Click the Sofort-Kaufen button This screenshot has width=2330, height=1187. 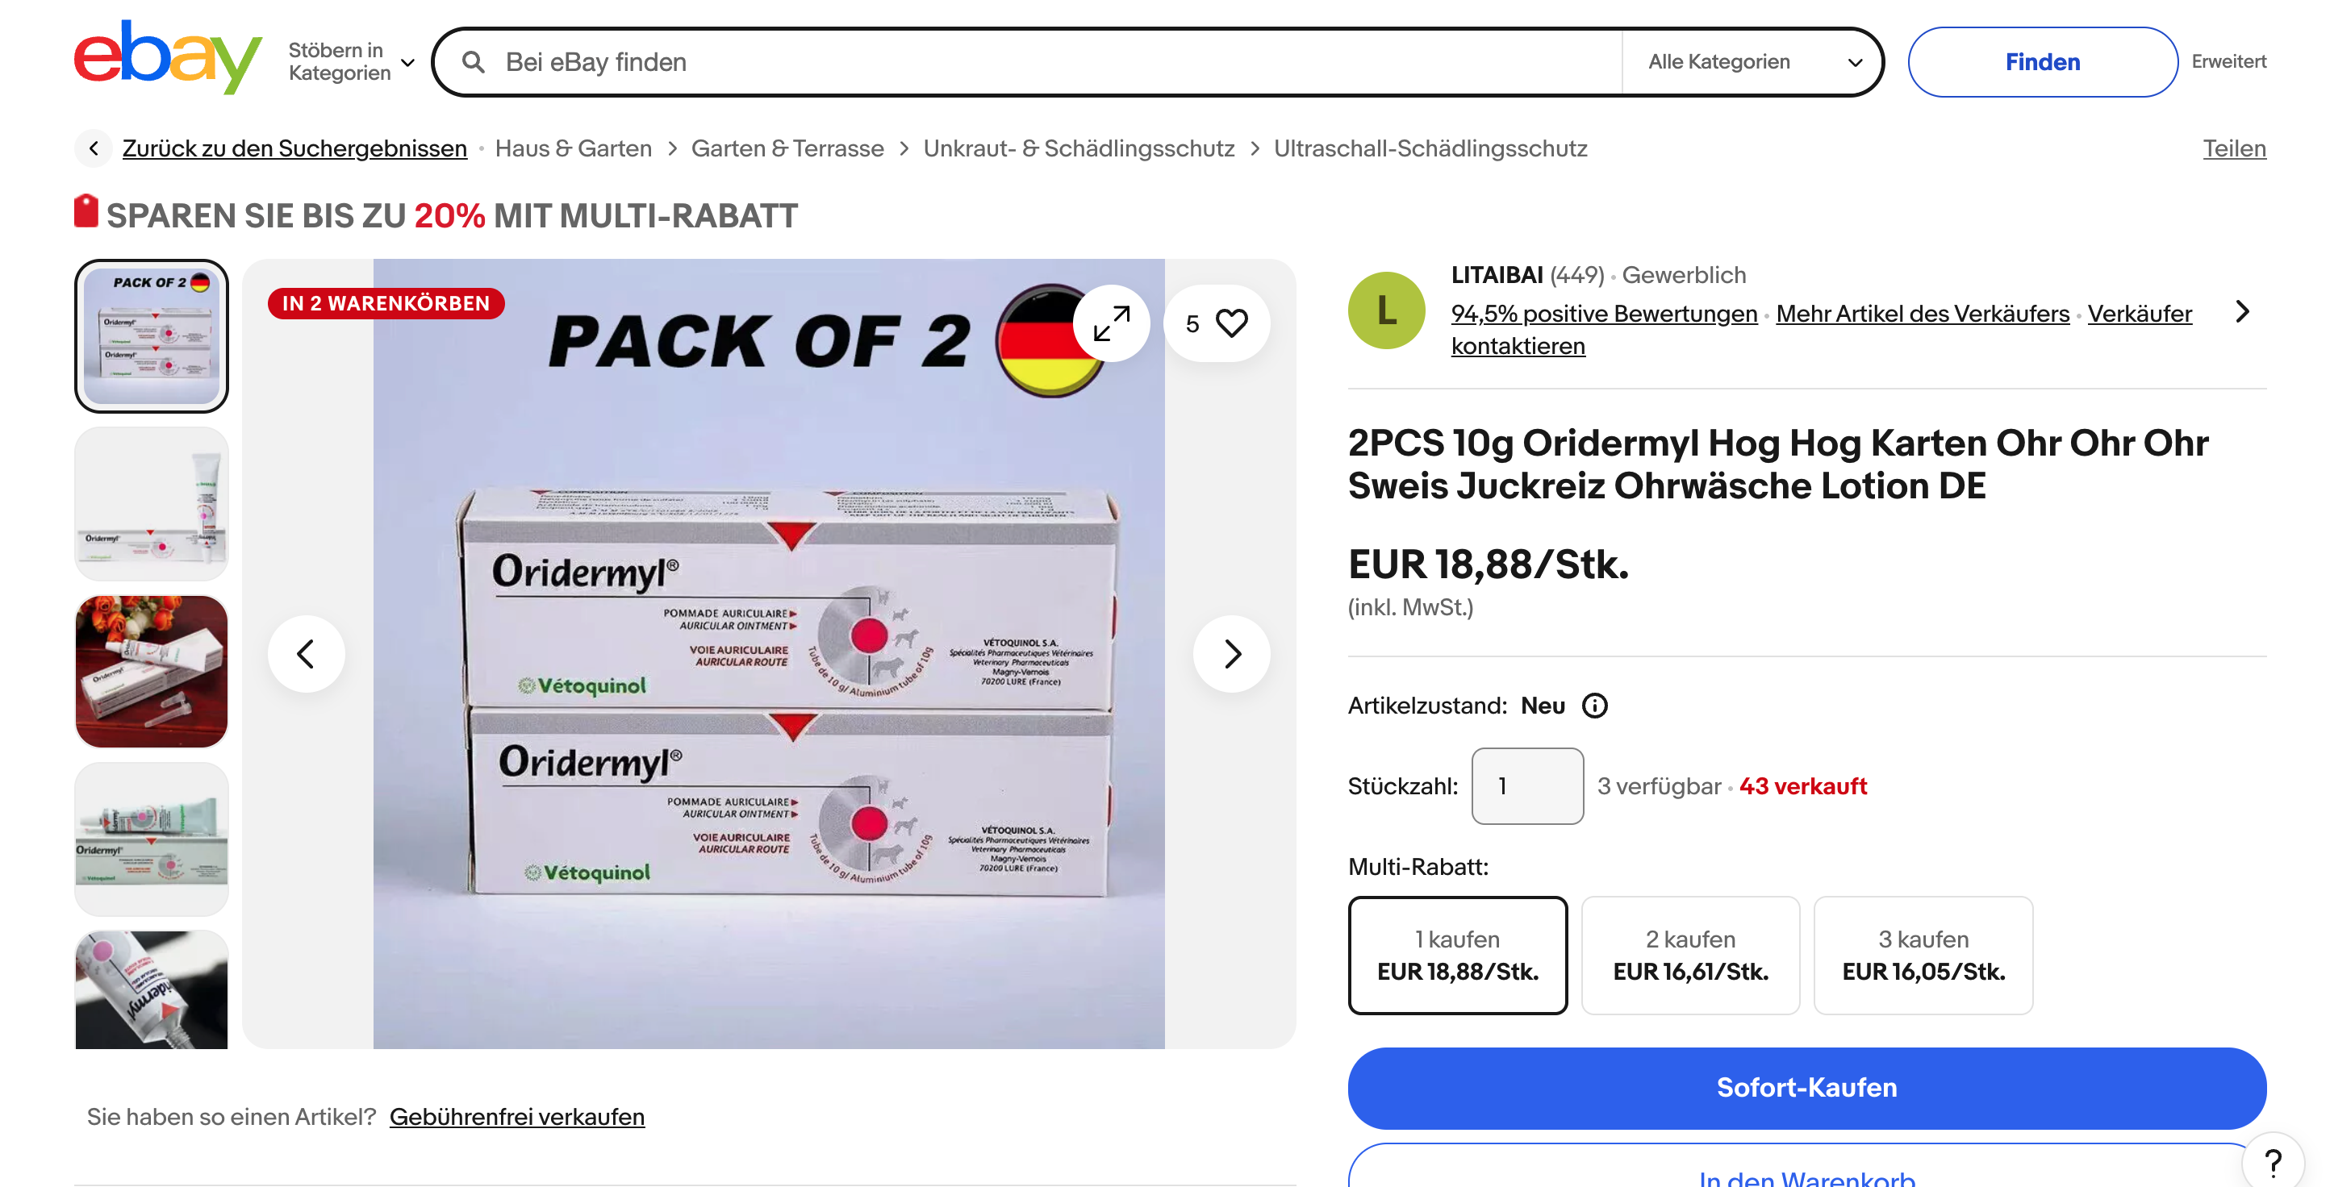tap(1806, 1088)
